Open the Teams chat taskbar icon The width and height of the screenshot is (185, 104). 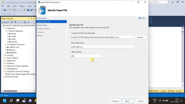[30, 101]
